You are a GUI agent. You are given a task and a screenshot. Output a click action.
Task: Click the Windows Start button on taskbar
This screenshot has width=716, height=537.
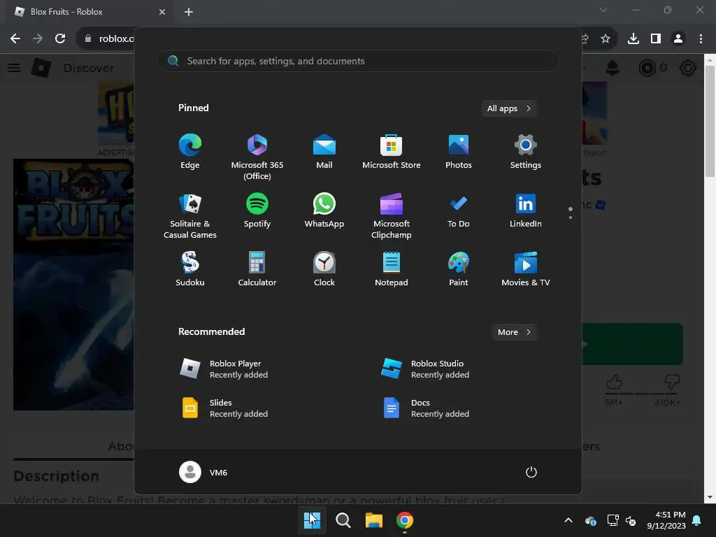(313, 520)
